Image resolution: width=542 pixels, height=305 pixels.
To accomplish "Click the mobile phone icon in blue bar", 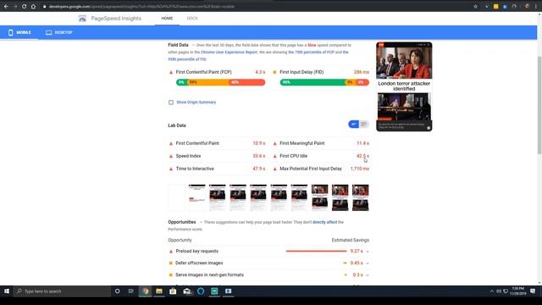I will coord(10,32).
